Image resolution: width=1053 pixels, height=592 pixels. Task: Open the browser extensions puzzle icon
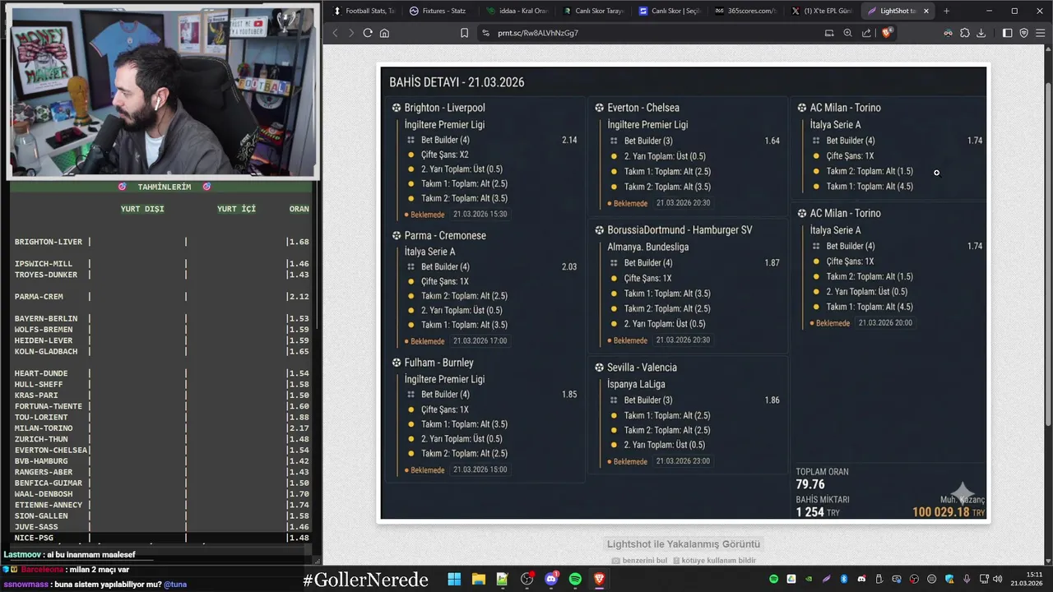[x=965, y=33]
